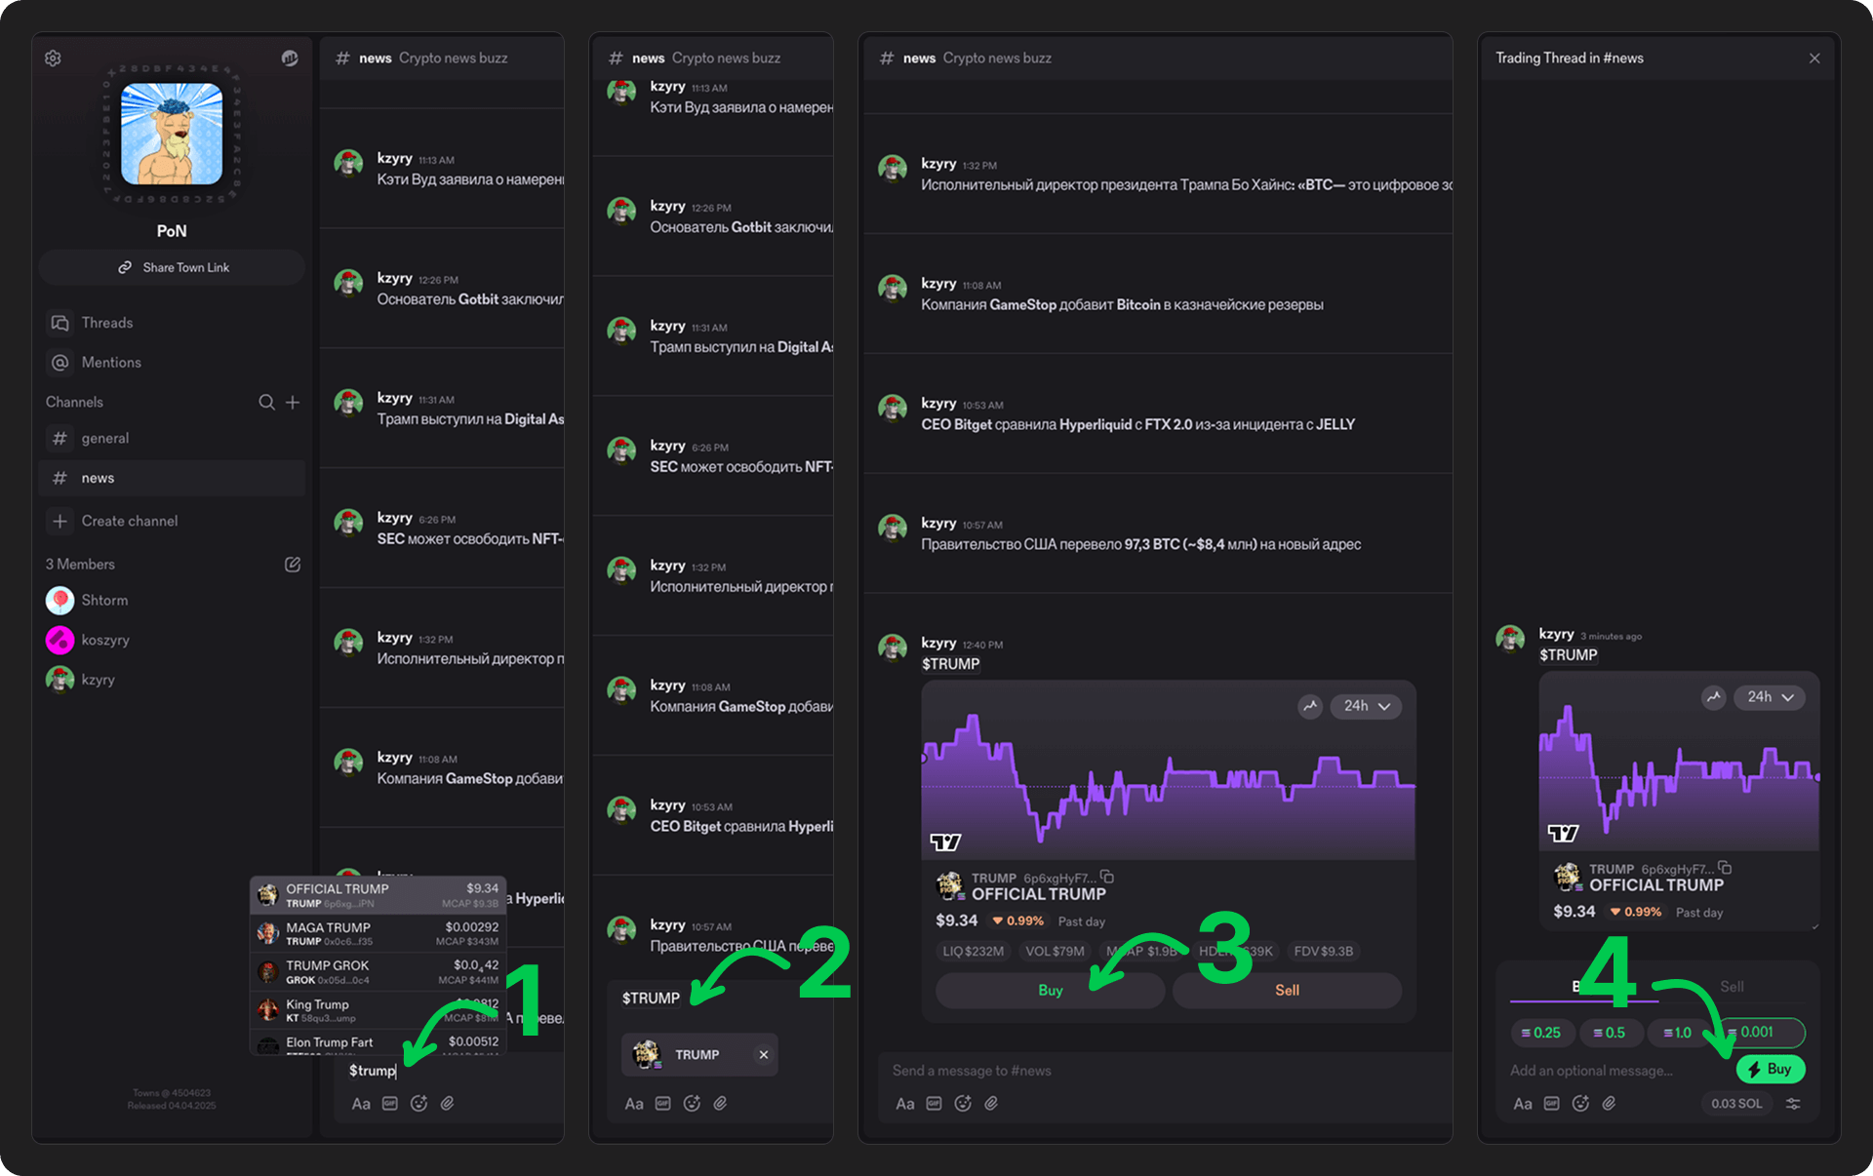
Task: Choose King Trump from autocomplete list
Action: coord(379,1010)
